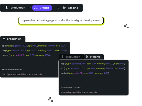Select the production item in the top bar
This screenshot has height=106, width=142.
point(15,8)
